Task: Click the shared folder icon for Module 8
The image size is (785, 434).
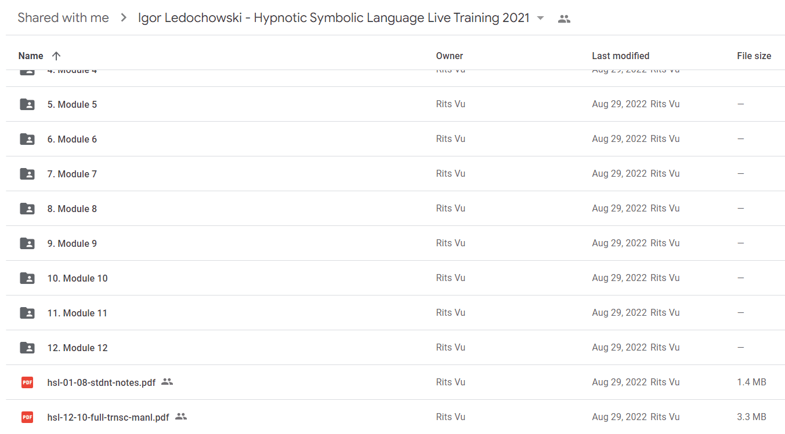Action: (x=27, y=209)
